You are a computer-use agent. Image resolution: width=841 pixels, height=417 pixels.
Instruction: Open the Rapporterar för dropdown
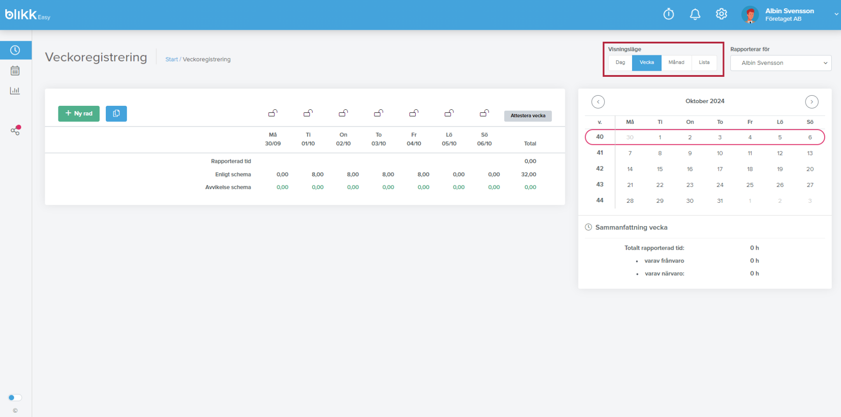click(781, 63)
